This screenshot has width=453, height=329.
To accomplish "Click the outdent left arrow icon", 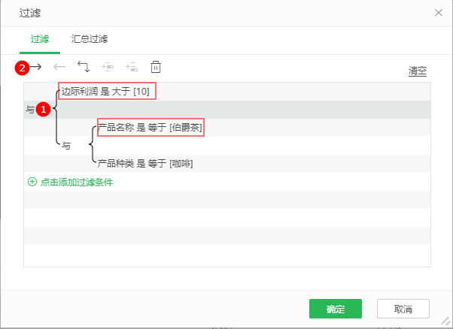I will click(59, 67).
